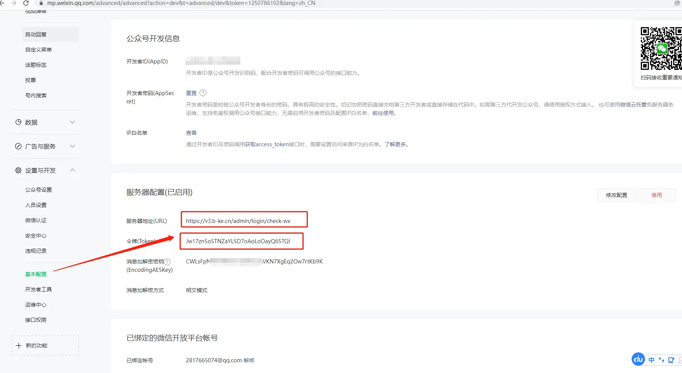The width and height of the screenshot is (682, 373).
Task: Click the server URL value https://v3.b-ke.cn
Action: coord(238,221)
